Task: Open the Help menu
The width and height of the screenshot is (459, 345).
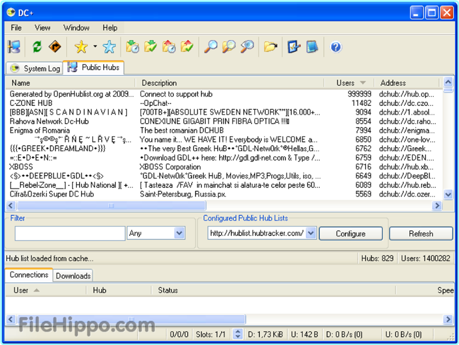Action: 110,28
